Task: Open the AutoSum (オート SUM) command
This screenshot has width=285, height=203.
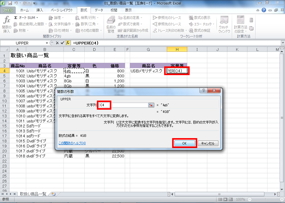Action: pos(26,18)
